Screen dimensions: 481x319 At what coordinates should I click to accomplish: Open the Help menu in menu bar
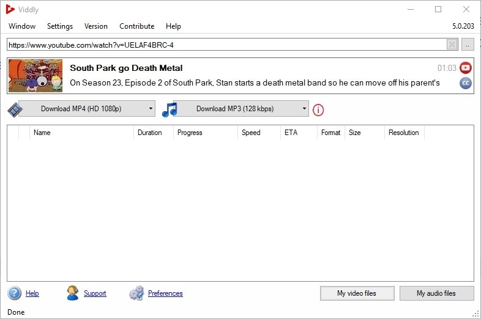pyautogui.click(x=173, y=26)
